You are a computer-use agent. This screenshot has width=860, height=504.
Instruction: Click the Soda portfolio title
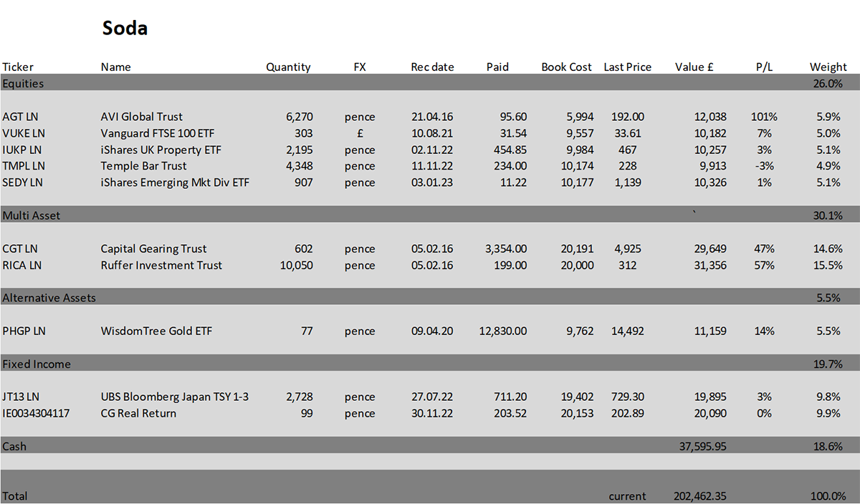[x=125, y=29]
